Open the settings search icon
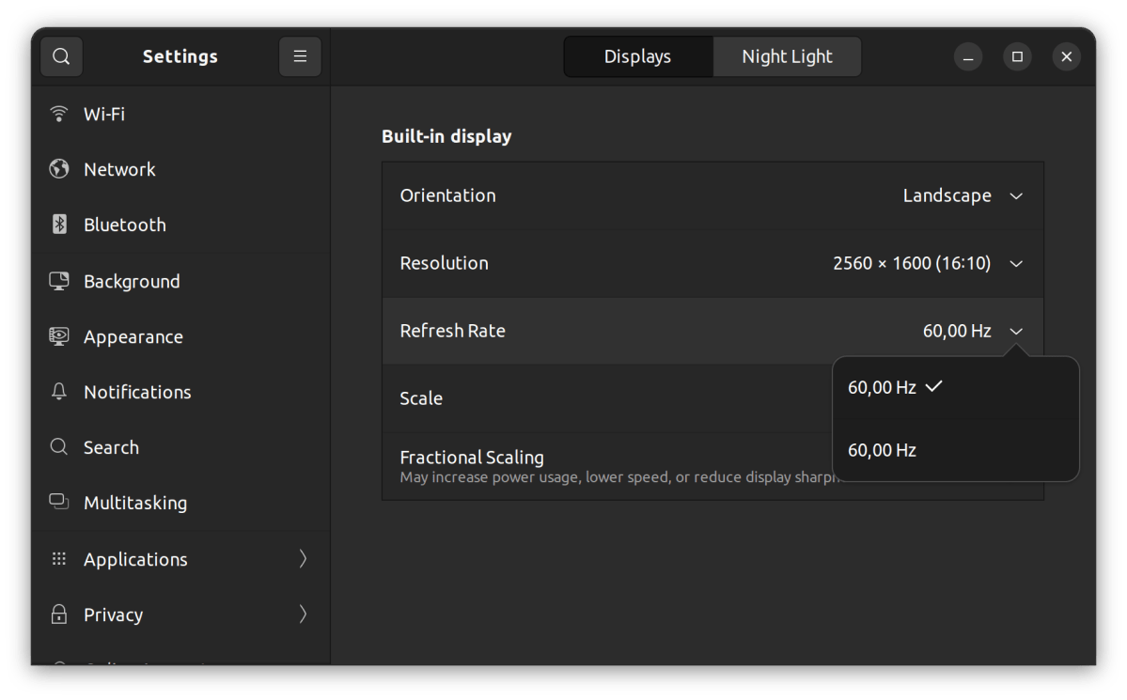1127x700 pixels. tap(61, 56)
